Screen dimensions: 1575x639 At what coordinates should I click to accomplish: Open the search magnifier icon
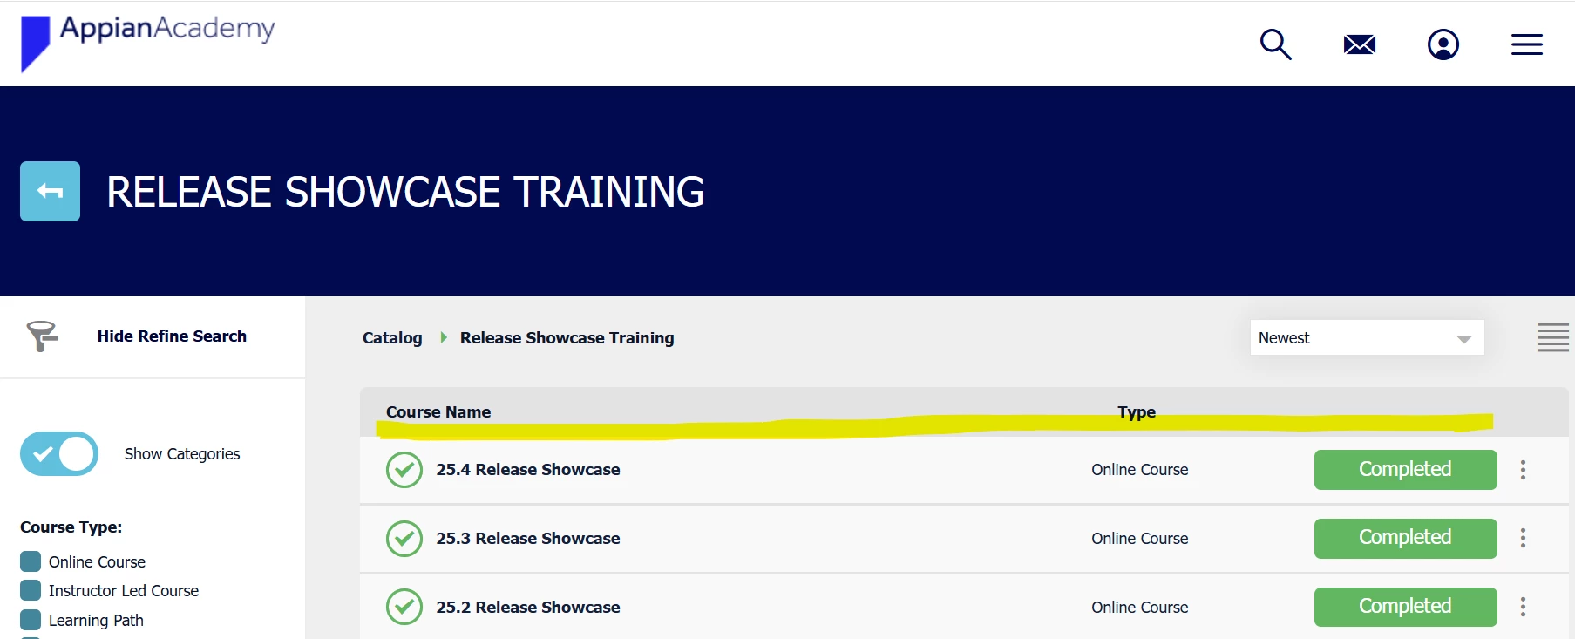click(x=1275, y=44)
